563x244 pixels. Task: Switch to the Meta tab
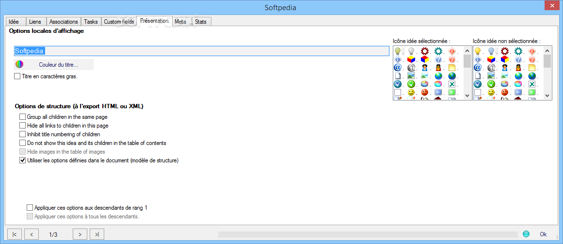click(x=180, y=21)
